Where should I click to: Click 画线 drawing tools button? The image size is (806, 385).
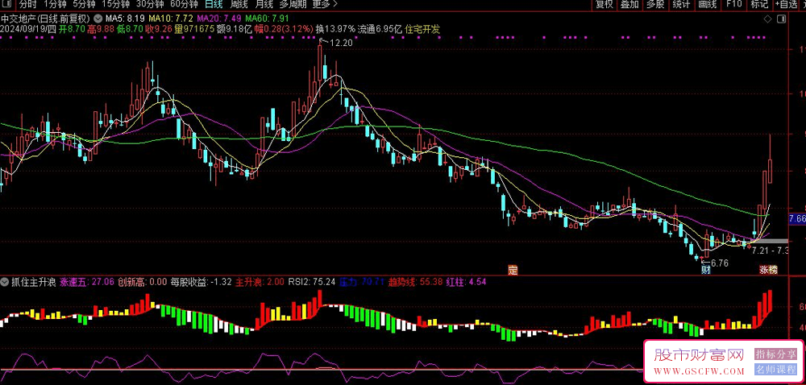(708, 5)
